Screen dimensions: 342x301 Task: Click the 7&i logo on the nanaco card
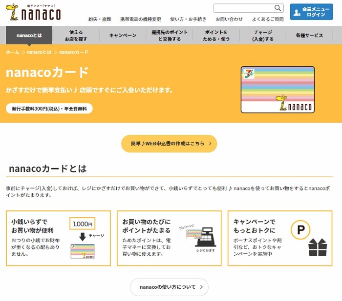(249, 74)
